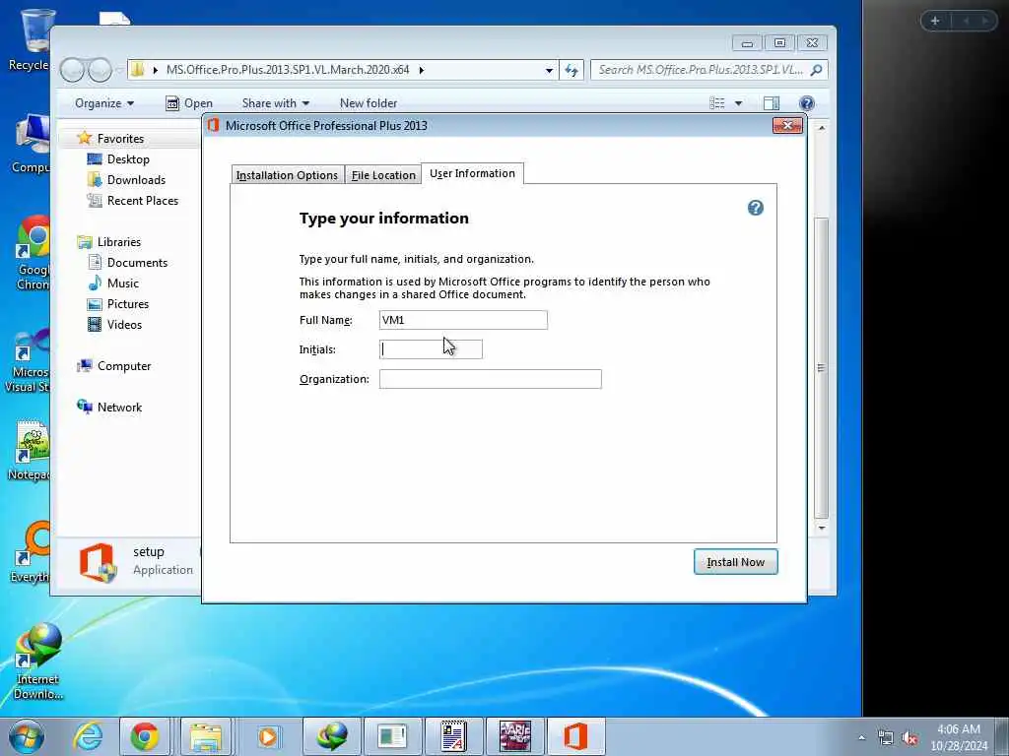Click the Initials input field
Screen dimensions: 1009x756
431,349
